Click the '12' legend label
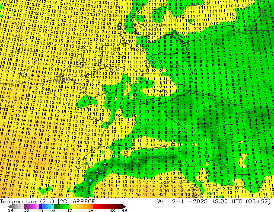This screenshot has width=274, height=212. pyautogui.click(x=70, y=210)
